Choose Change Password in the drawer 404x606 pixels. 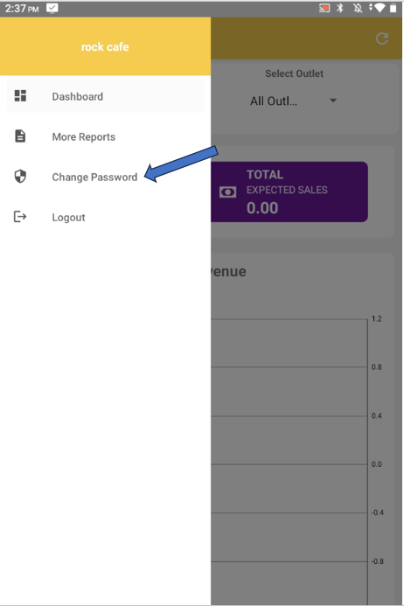(105, 177)
